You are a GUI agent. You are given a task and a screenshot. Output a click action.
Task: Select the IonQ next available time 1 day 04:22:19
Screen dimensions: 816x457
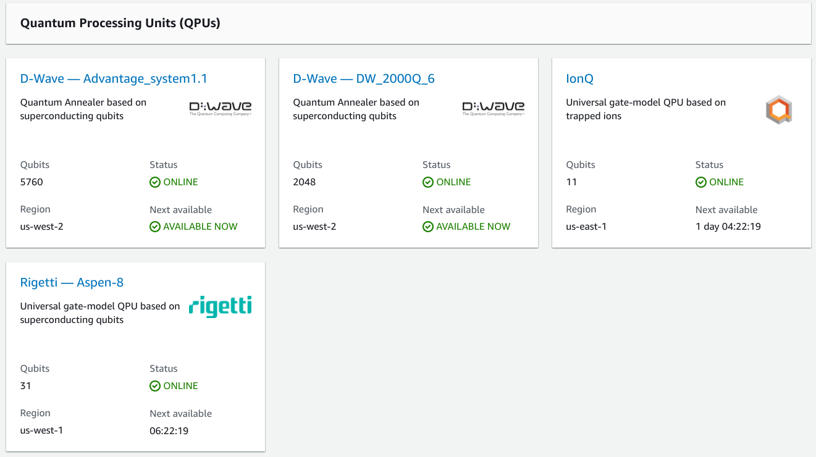(x=728, y=227)
